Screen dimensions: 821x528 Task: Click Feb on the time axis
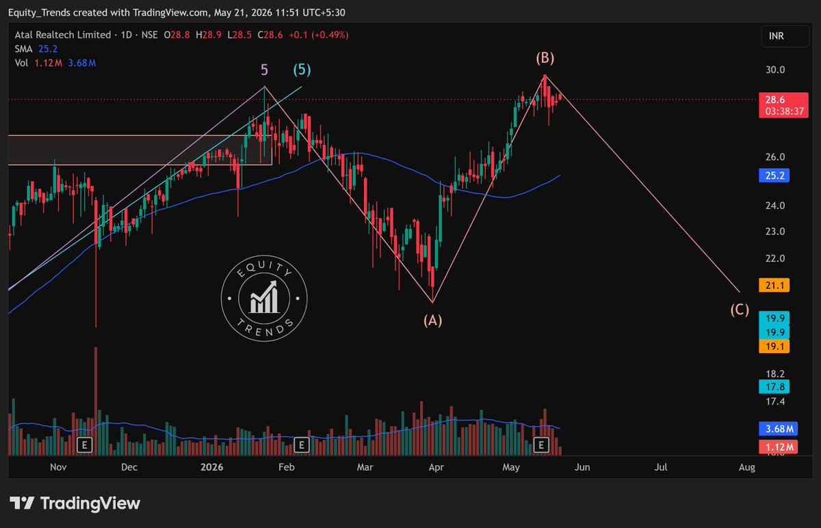tap(286, 468)
